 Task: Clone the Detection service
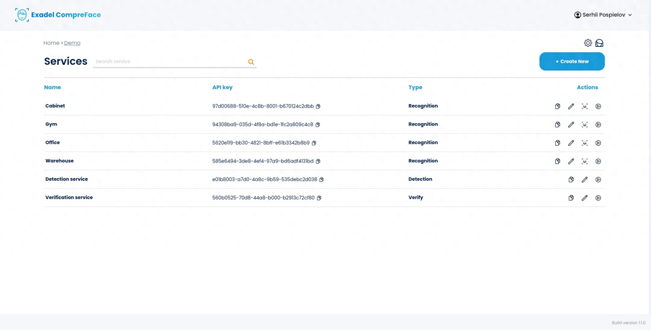pyautogui.click(x=571, y=180)
